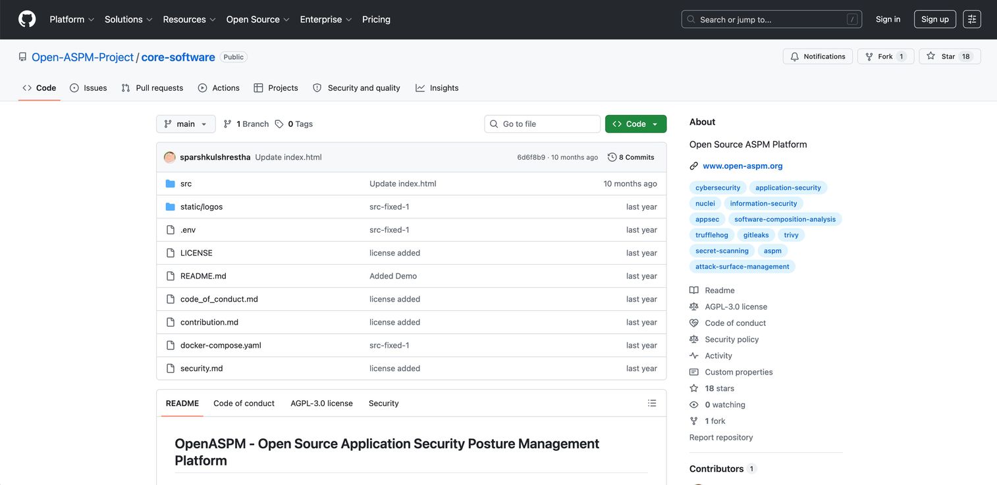Click the link icon beside www.open-aspm.org
The width and height of the screenshot is (997, 485).
(x=694, y=166)
